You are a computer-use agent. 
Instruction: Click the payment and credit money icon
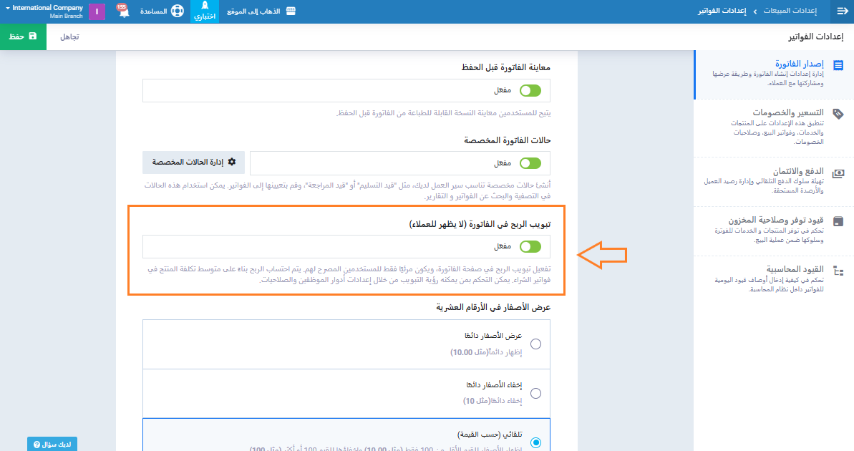(838, 173)
